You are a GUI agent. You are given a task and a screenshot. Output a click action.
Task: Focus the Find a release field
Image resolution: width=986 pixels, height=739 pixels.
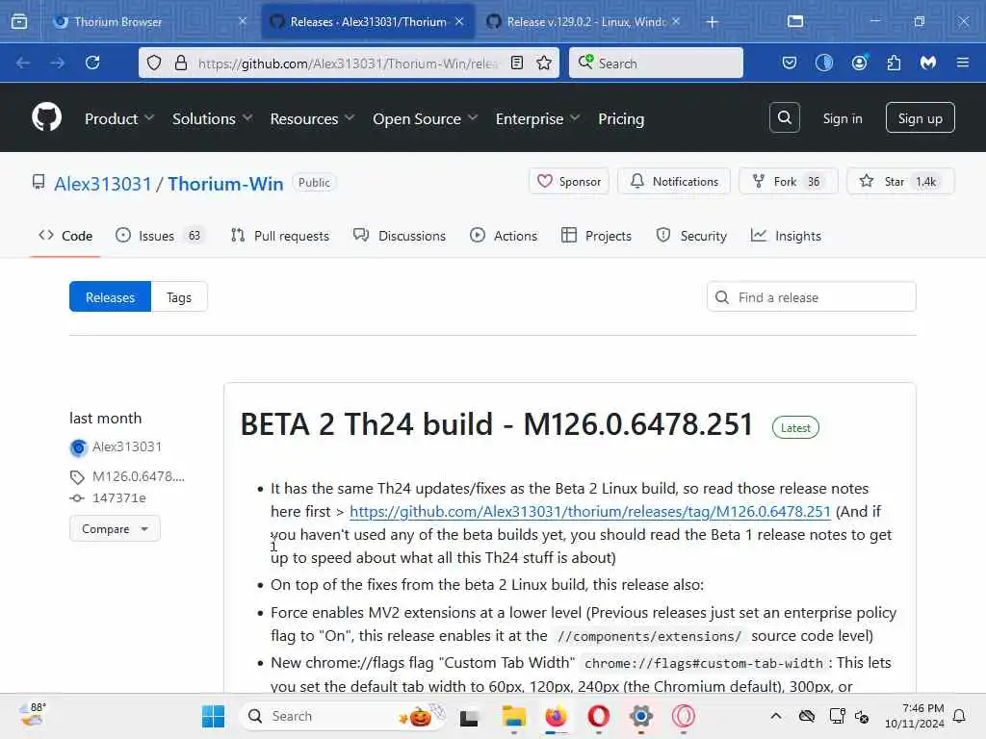click(x=811, y=296)
